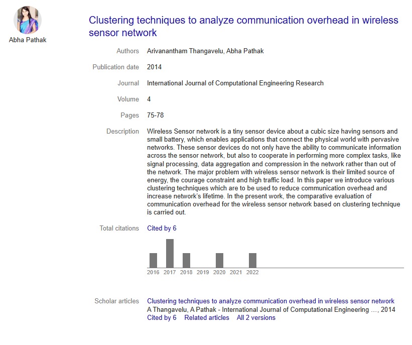Select the authors text Arivanantham Thangavelu, Abha Pathak
Viewport: 412px width, 345px height.
coord(205,51)
